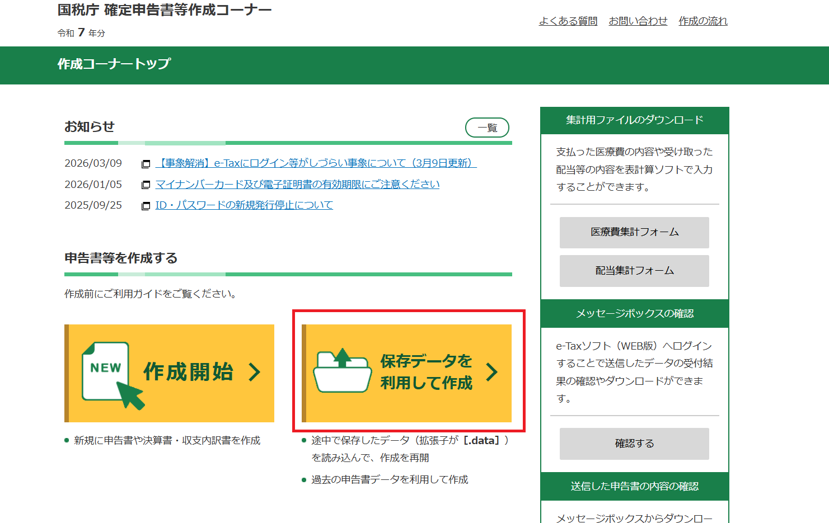Click external-link icon beside 事象解消 e-Tax notice
This screenshot has height=523, width=829.
click(146, 164)
